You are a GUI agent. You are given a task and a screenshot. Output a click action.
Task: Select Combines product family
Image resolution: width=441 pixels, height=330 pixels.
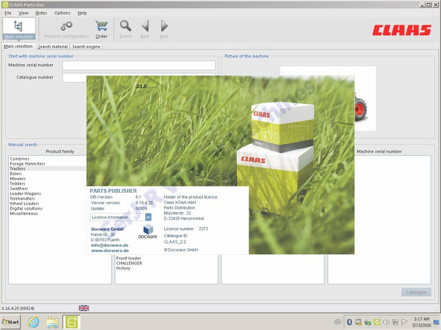20,158
